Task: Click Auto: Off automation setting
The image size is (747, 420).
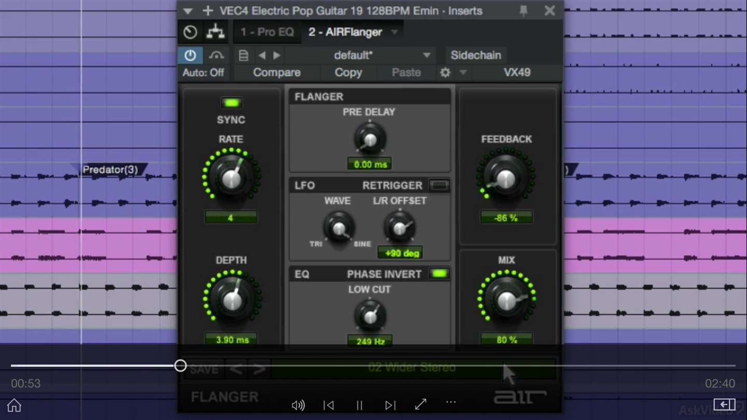Action: coord(203,73)
